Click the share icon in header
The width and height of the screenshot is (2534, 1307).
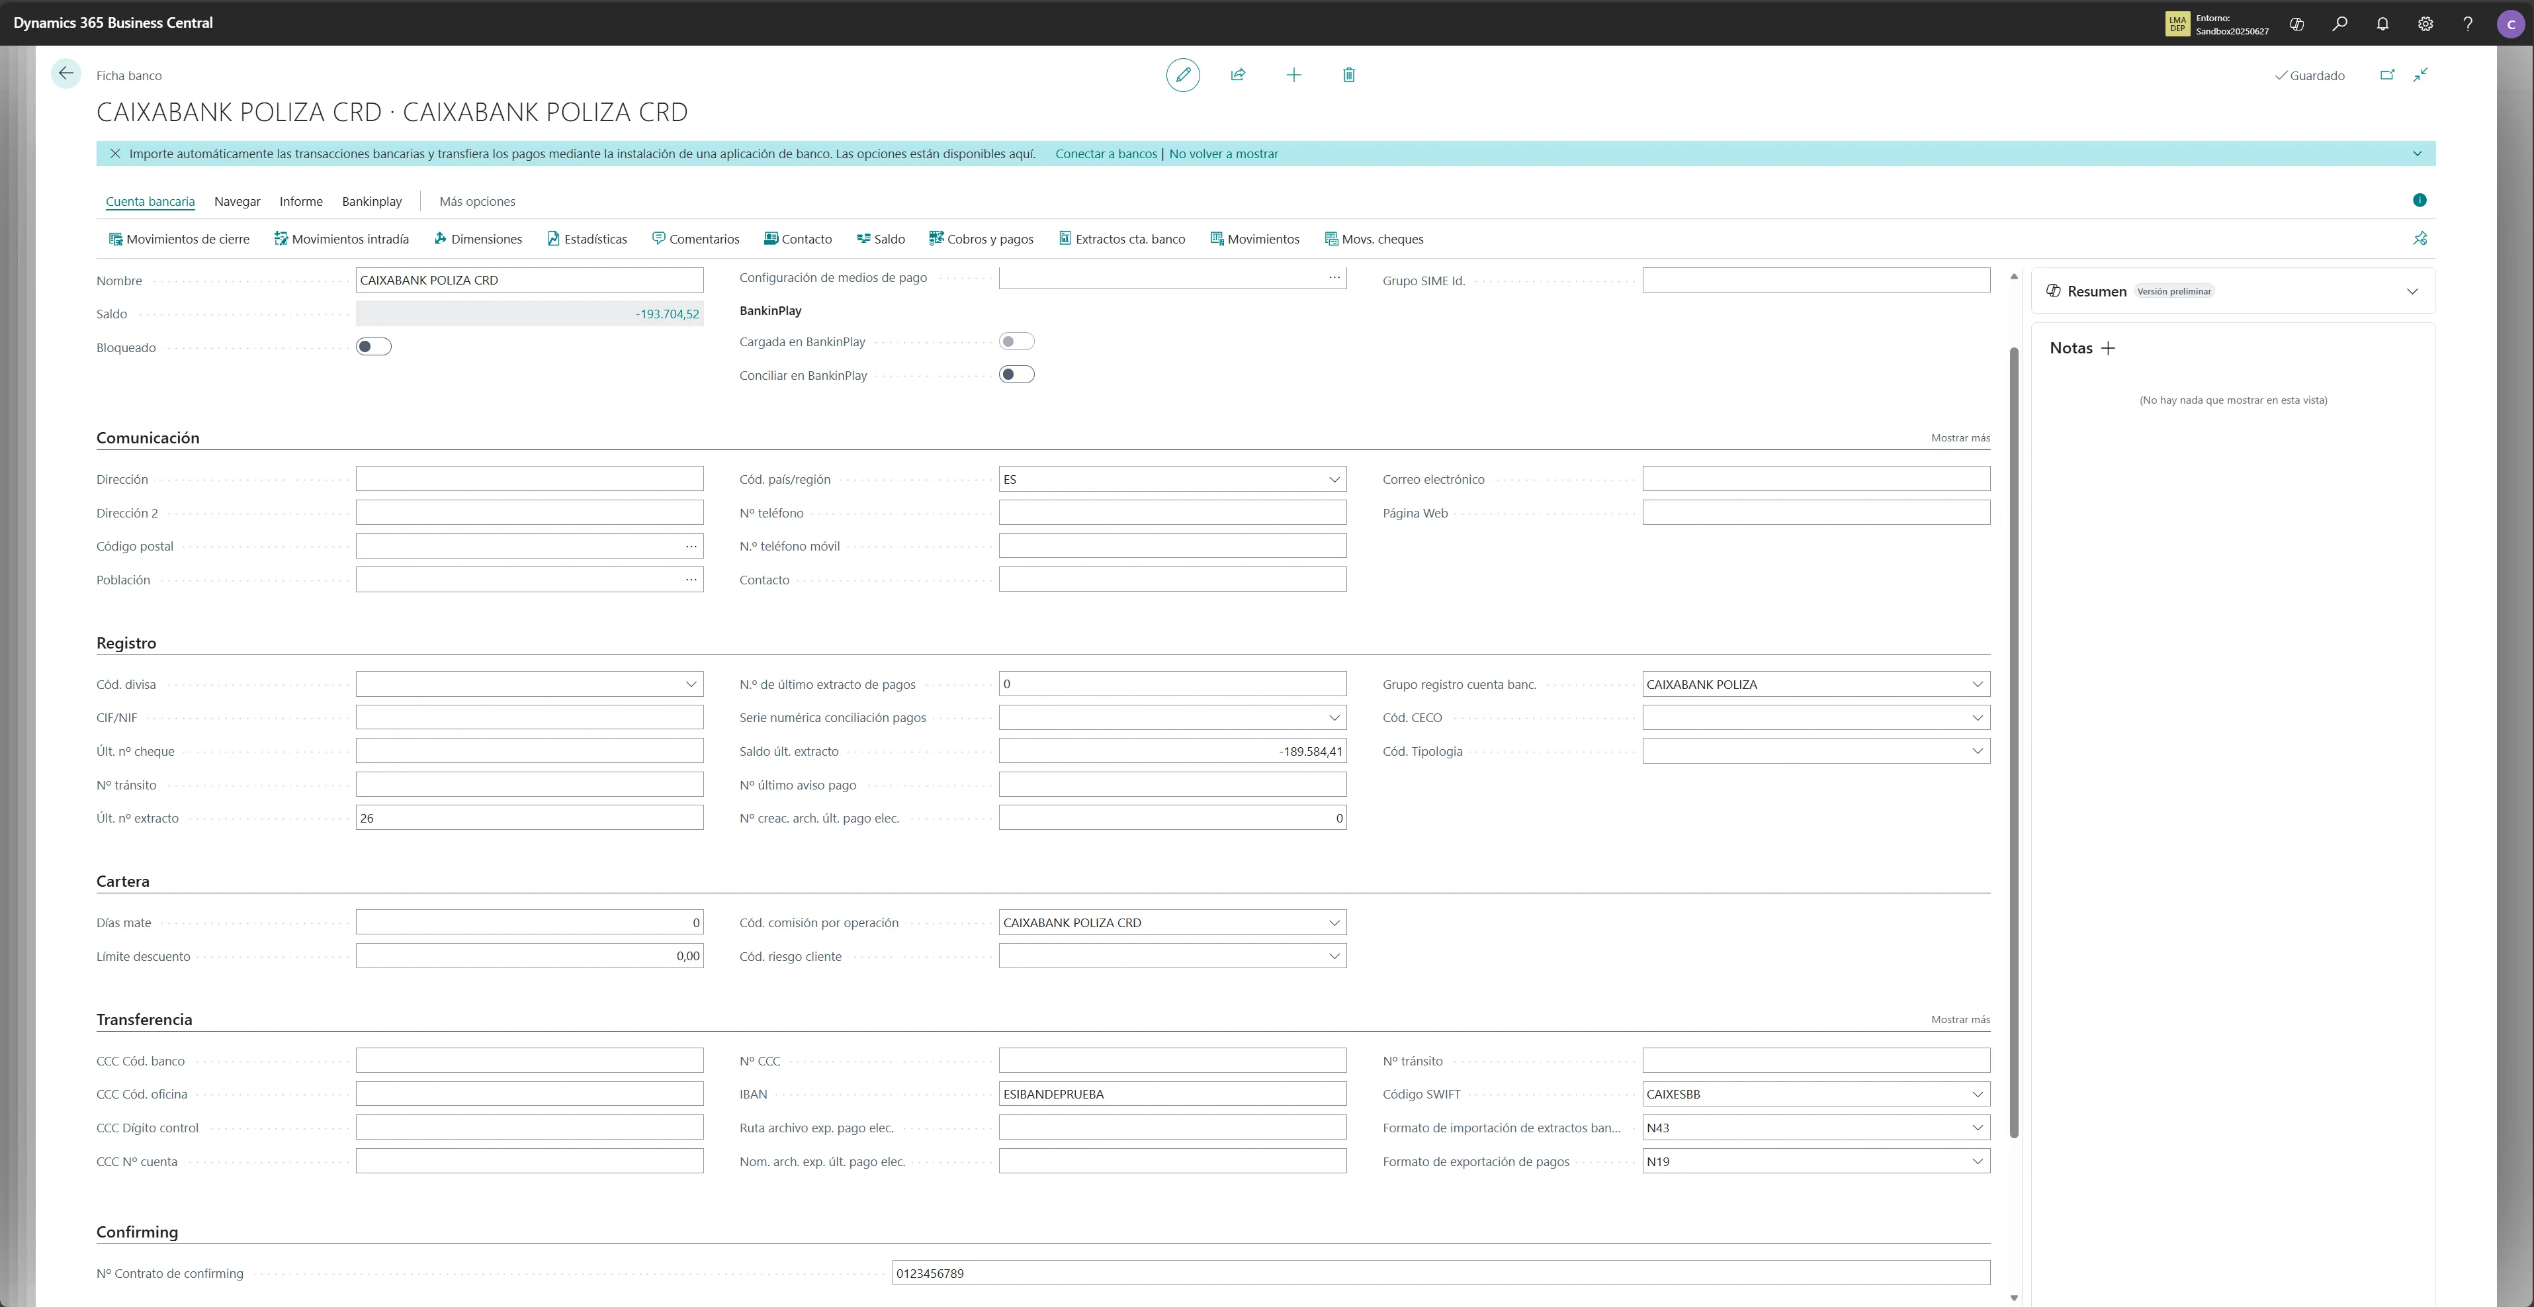[1239, 75]
